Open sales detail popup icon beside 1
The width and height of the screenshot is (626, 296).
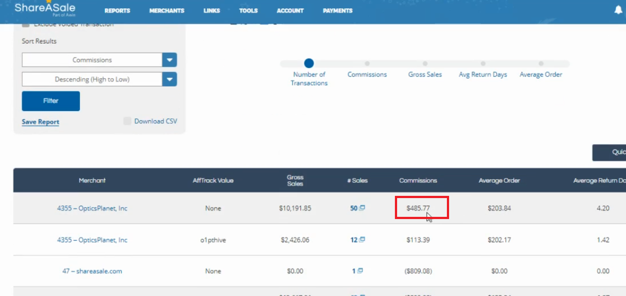(x=360, y=271)
